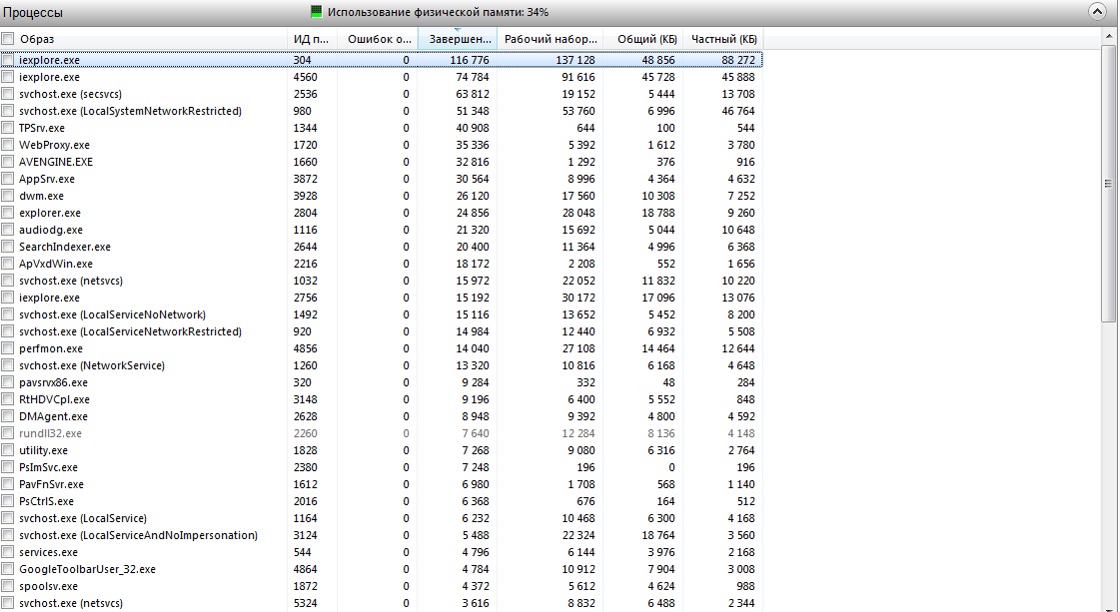Image resolution: width=1120 pixels, height=612 pixels.
Task: Tick the perfmon.exe checkbox
Action: [x=8, y=348]
